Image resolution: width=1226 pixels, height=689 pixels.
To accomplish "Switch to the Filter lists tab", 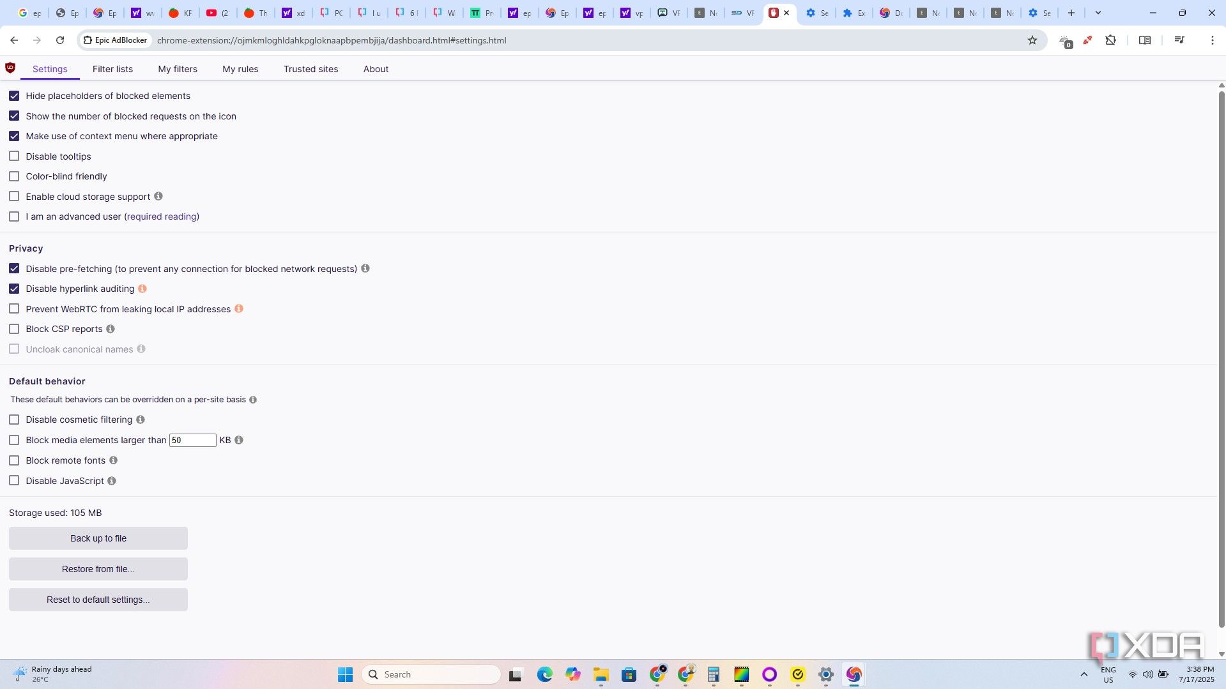I will click(112, 69).
